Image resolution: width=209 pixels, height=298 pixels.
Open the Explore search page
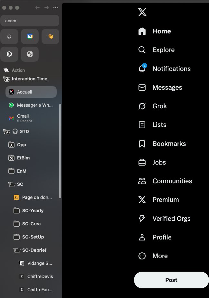(x=156, y=50)
